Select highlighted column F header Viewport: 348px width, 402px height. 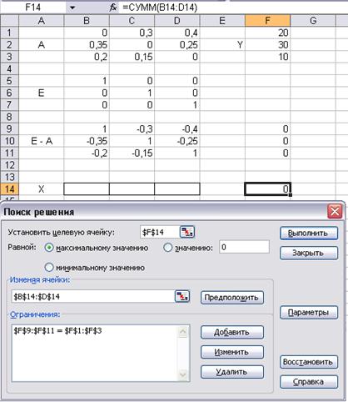[267, 21]
